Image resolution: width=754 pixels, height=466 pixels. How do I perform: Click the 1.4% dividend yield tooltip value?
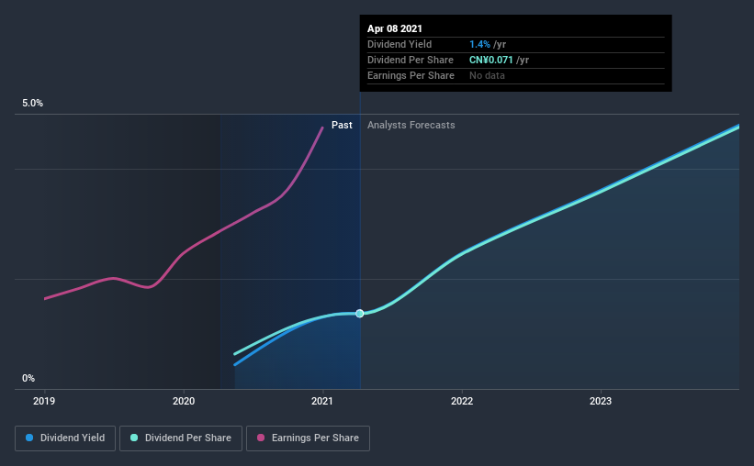click(478, 44)
